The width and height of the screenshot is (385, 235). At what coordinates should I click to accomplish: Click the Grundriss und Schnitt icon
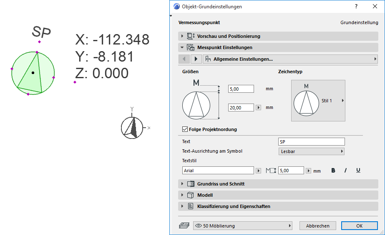pos(191,184)
